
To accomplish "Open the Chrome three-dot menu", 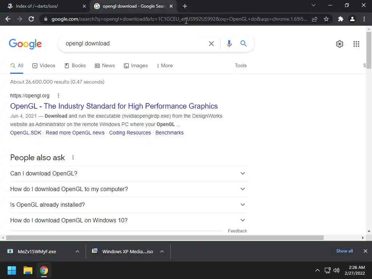I will coord(364,19).
